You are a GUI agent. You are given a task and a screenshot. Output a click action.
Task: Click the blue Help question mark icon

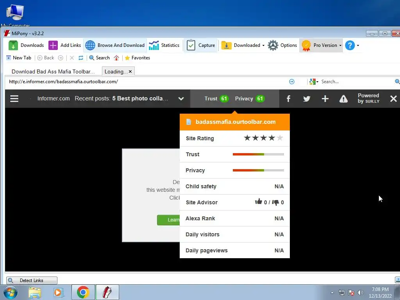tap(350, 45)
